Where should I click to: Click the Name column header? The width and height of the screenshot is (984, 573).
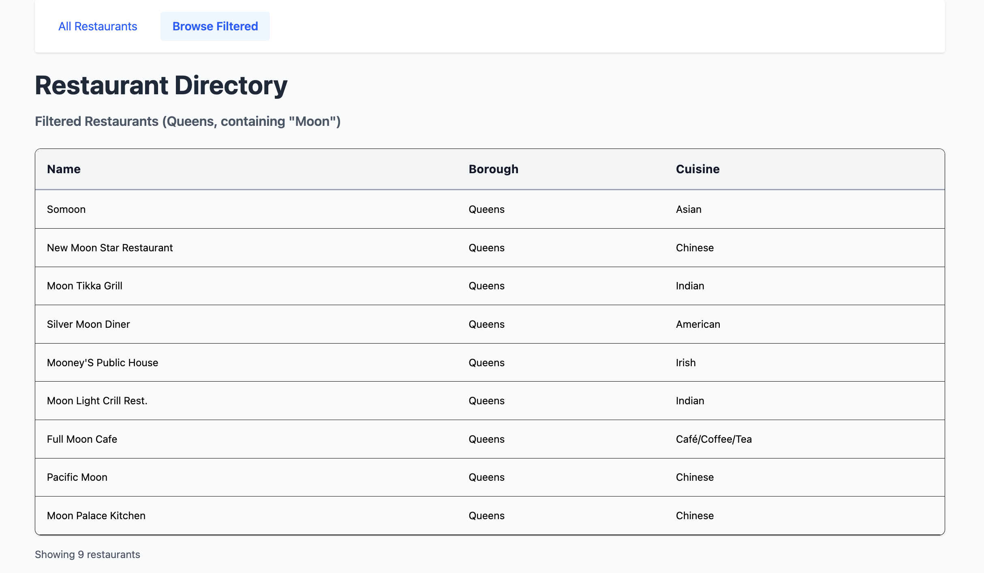tap(64, 169)
